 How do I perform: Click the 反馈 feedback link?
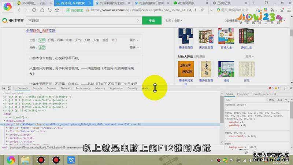pos(200,56)
